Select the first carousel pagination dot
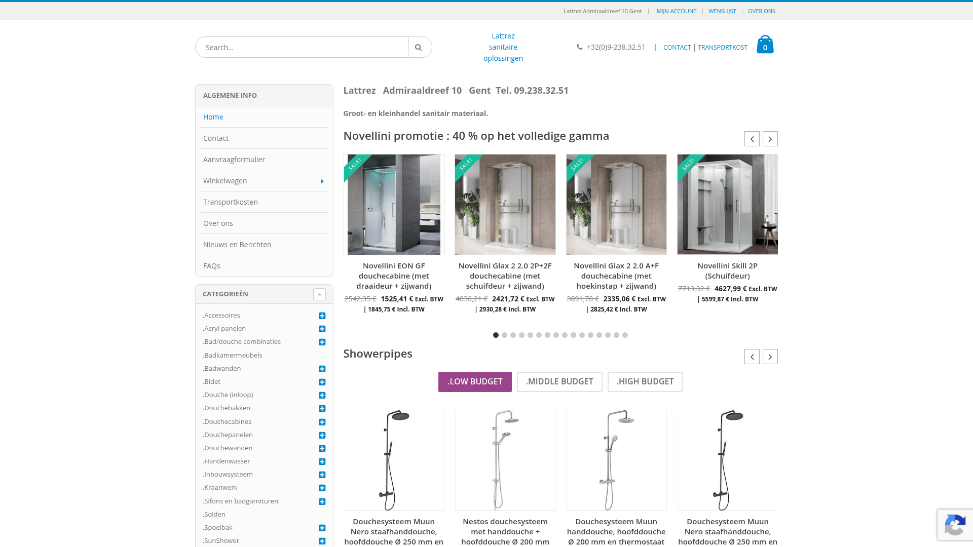 pyautogui.click(x=496, y=335)
